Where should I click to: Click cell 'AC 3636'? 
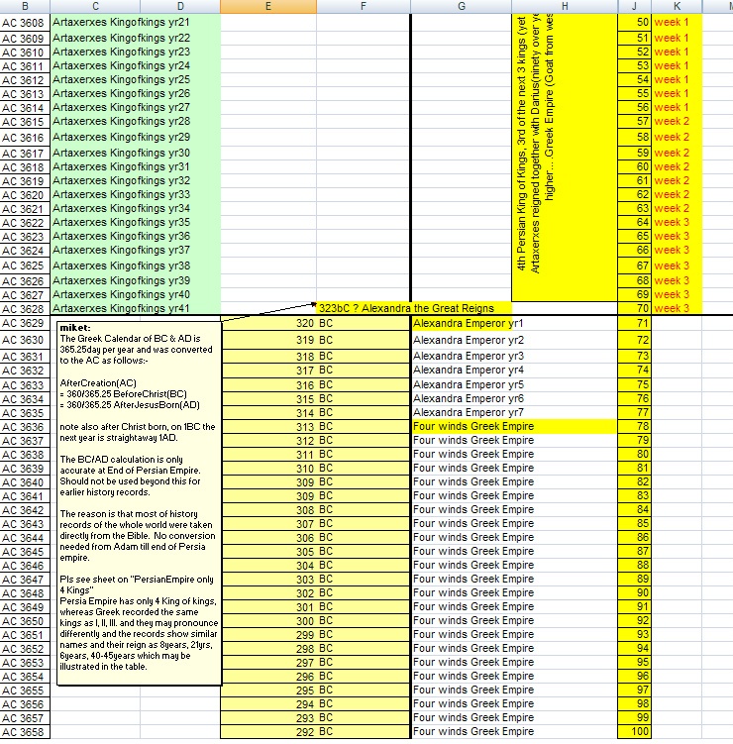25,427
